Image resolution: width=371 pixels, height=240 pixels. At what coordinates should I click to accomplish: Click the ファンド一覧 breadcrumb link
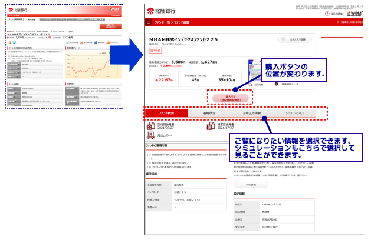tap(162, 22)
